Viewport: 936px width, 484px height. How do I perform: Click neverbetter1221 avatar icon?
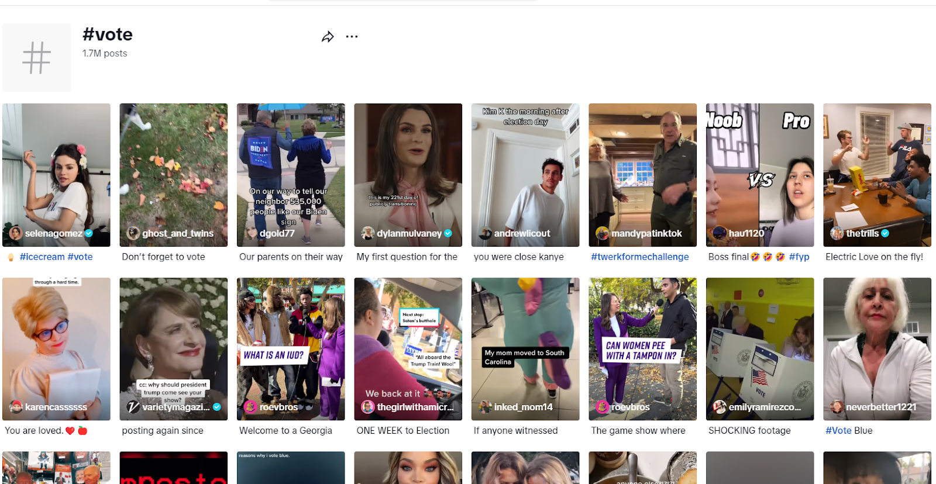tap(837, 407)
